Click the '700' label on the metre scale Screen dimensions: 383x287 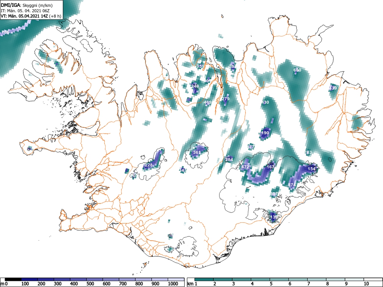click(x=123, y=284)
